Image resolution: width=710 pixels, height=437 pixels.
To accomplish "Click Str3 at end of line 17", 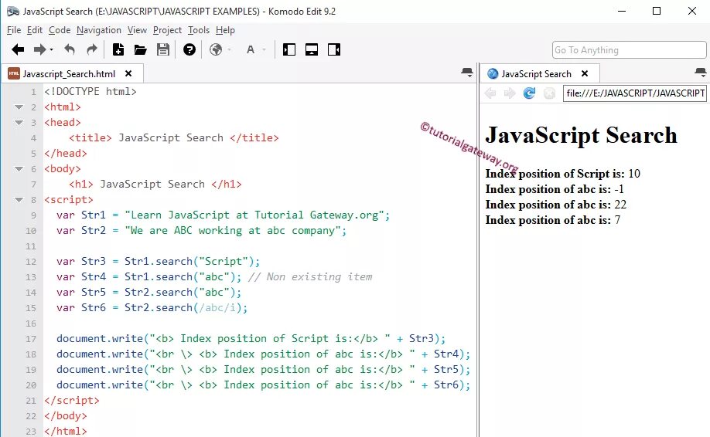I will point(421,338).
